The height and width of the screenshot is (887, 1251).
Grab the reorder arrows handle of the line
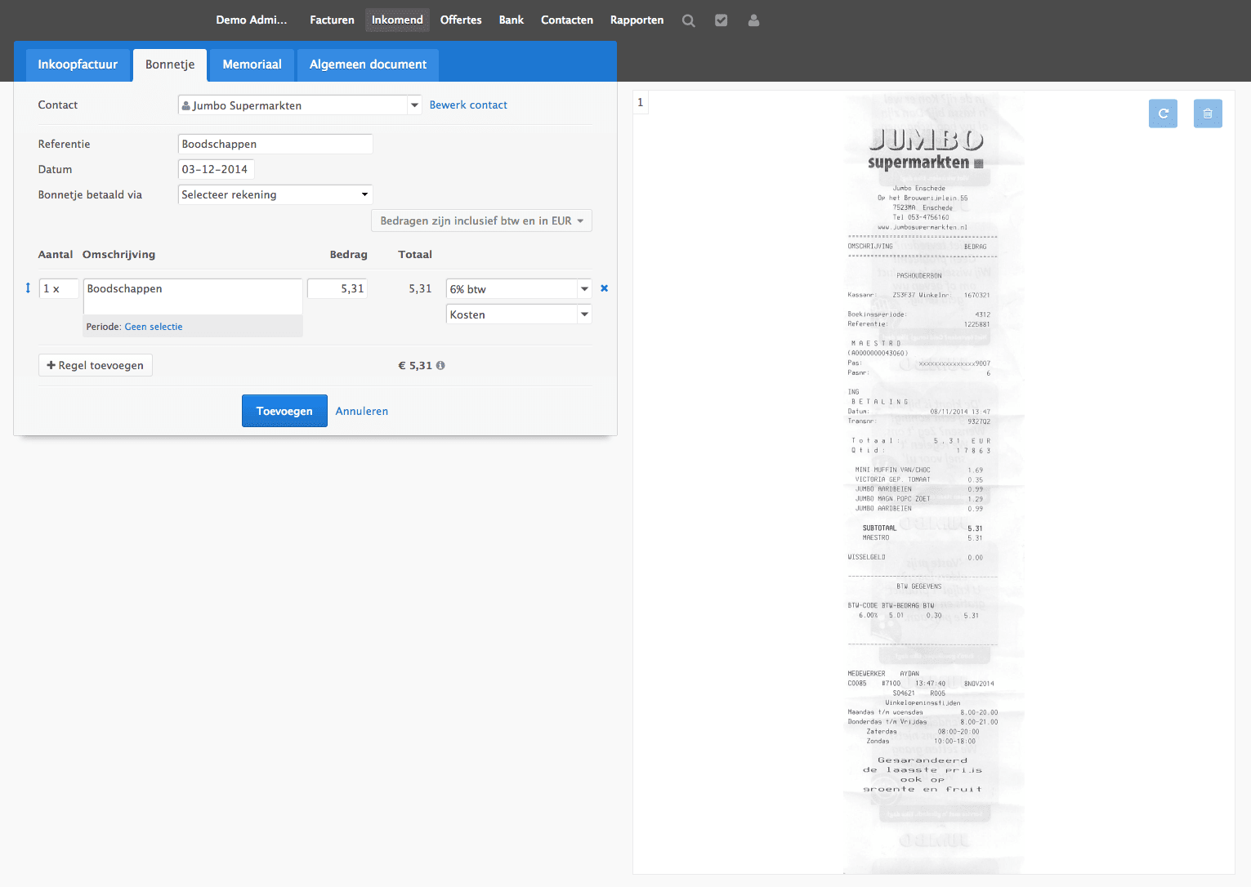pyautogui.click(x=28, y=288)
